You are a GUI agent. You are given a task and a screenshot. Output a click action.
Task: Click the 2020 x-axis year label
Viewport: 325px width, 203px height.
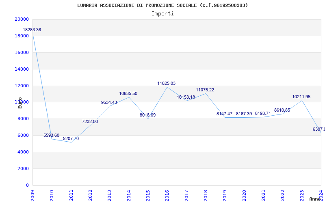coord(244,196)
